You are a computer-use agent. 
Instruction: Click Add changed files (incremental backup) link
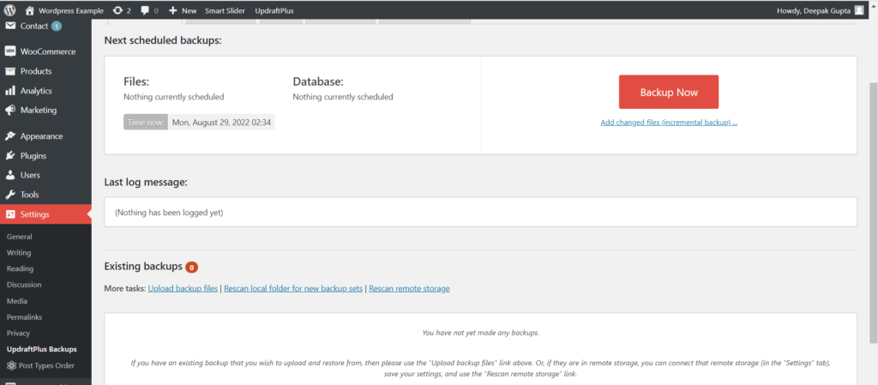click(669, 123)
